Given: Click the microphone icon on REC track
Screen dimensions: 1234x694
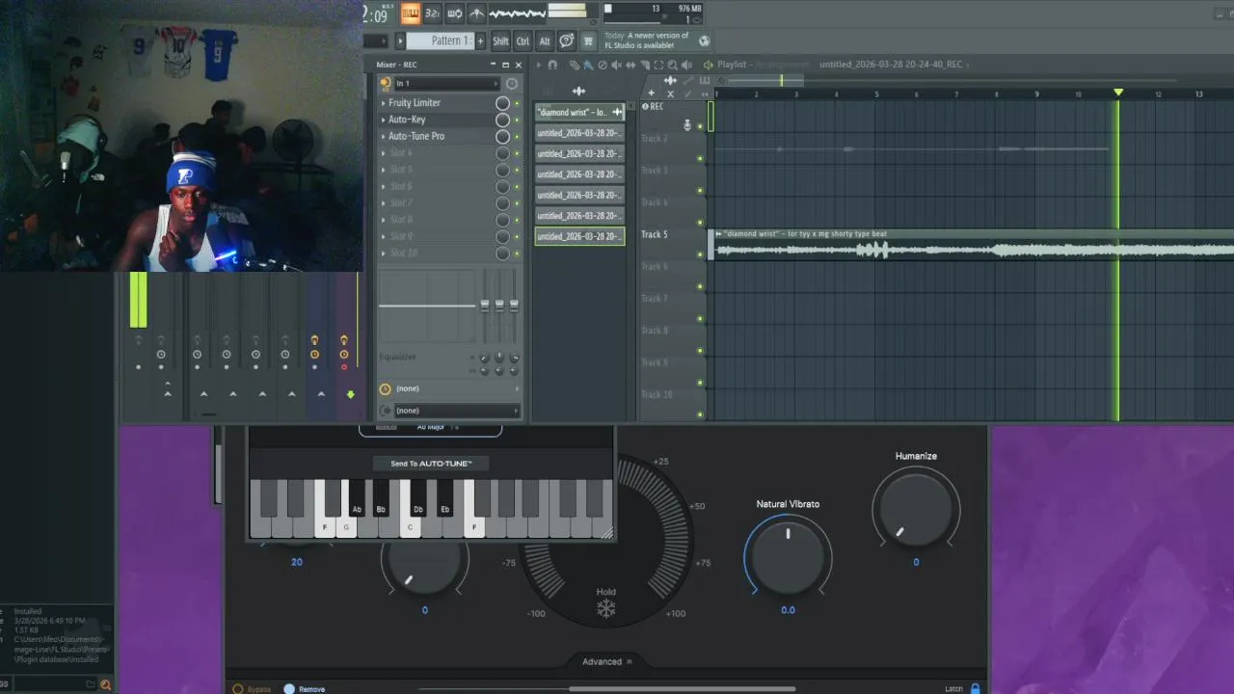Looking at the screenshot, I should tap(687, 125).
